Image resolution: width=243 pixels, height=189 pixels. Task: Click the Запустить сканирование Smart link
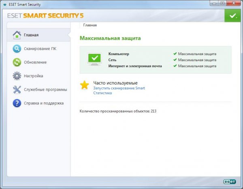pos(119,88)
